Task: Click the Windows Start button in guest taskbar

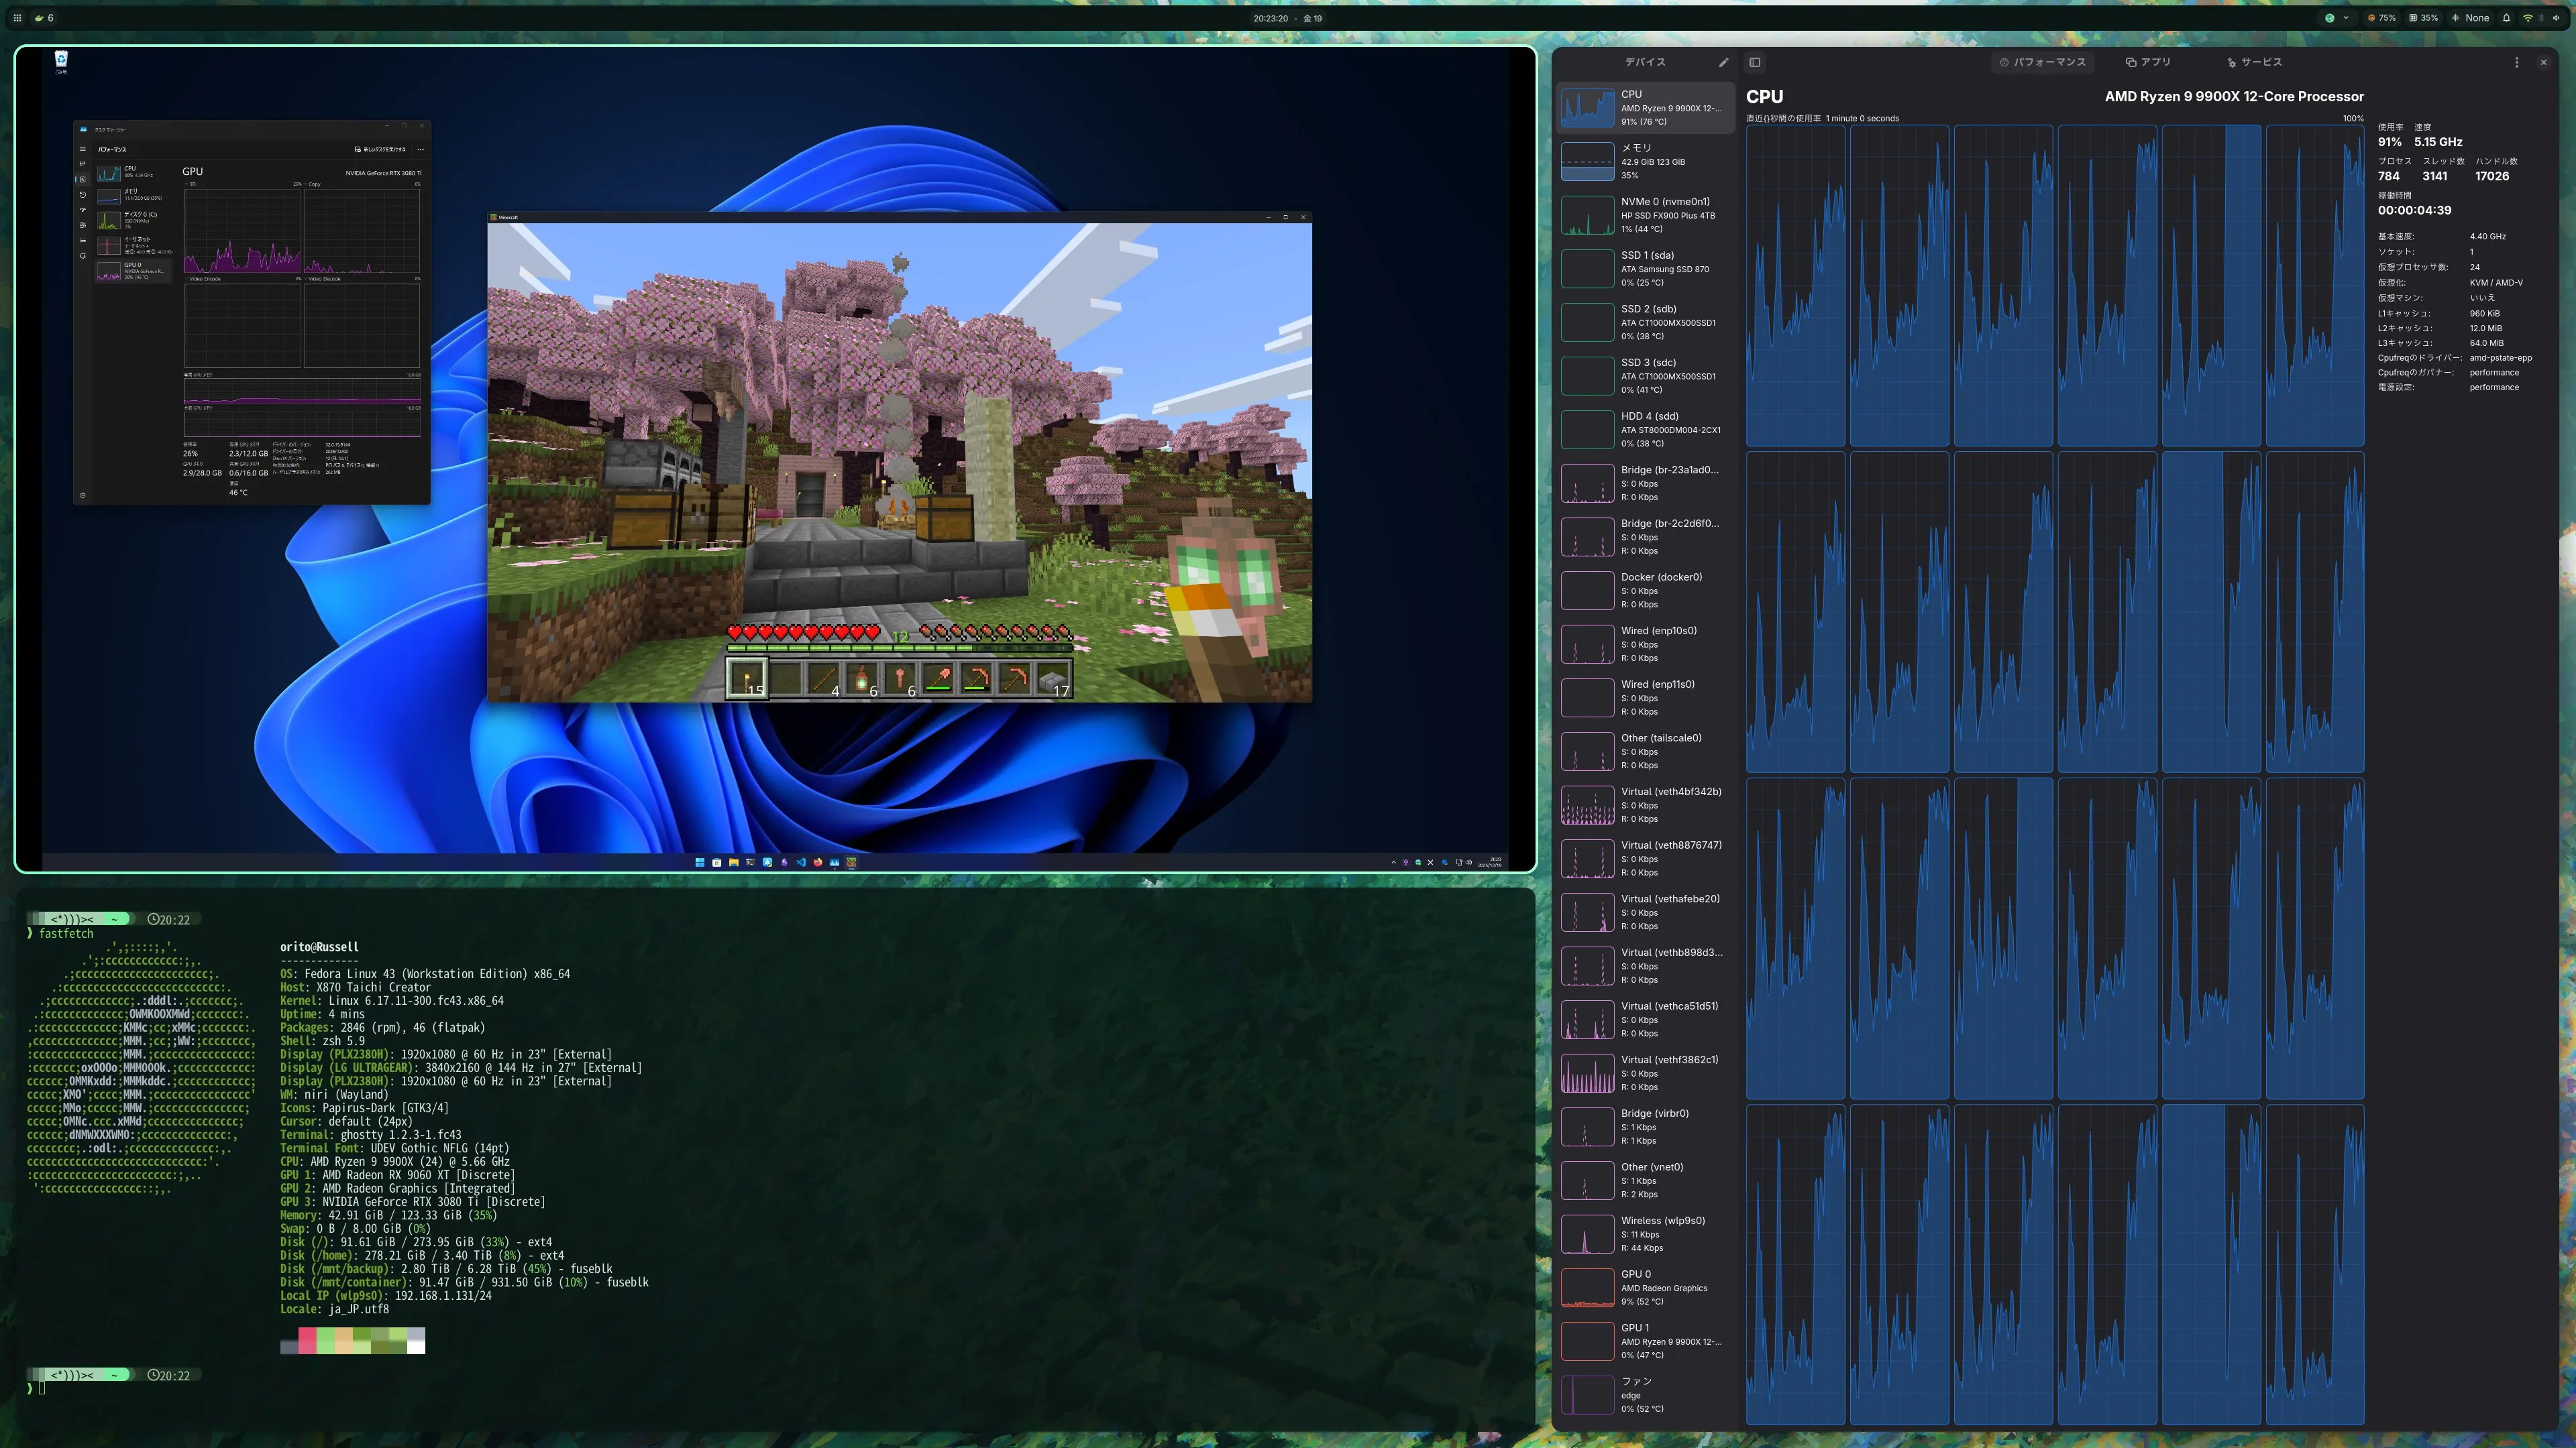Action: [x=700, y=862]
